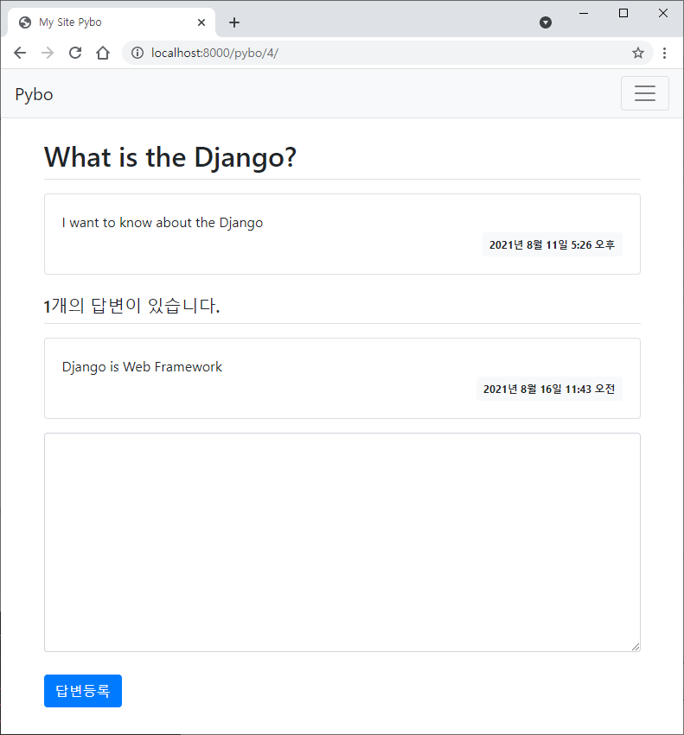Screen dimensions: 684x735
Task: Select text "I want to know about the Django"
Action: pyautogui.click(x=163, y=223)
